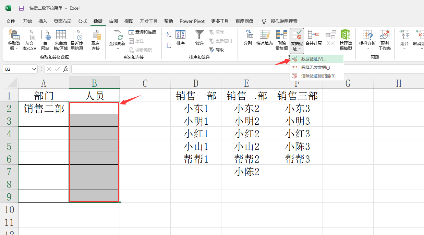Screen dimensions: 424x235
Task: Click 预测工作表 (Forecast Sheet) icon
Action: pyautogui.click(x=385, y=40)
